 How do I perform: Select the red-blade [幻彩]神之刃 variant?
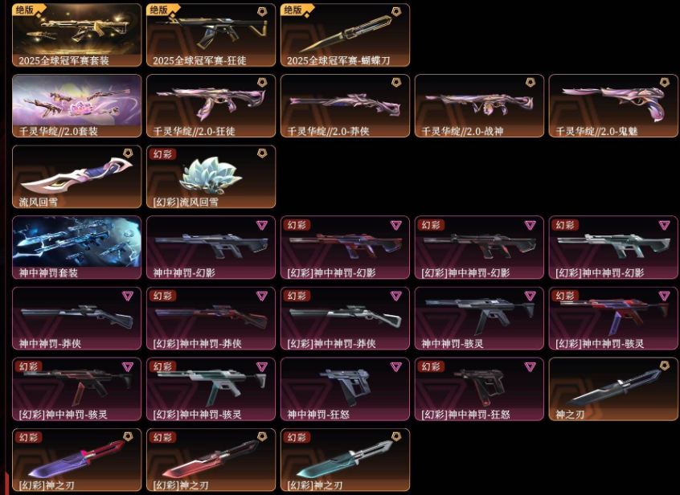pos(211,460)
